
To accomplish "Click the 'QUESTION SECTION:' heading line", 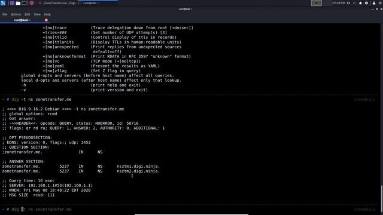I will tap(26, 148).
